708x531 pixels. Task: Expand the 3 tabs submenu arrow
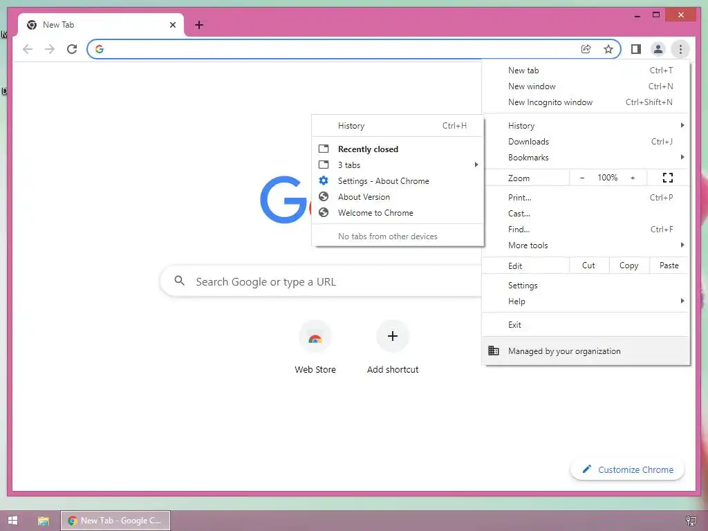point(476,165)
